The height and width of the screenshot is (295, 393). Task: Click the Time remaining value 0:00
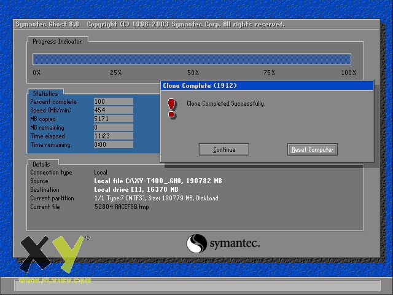[113, 144]
